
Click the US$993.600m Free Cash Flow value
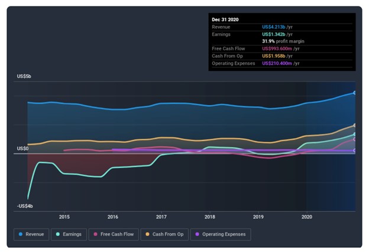(x=281, y=48)
